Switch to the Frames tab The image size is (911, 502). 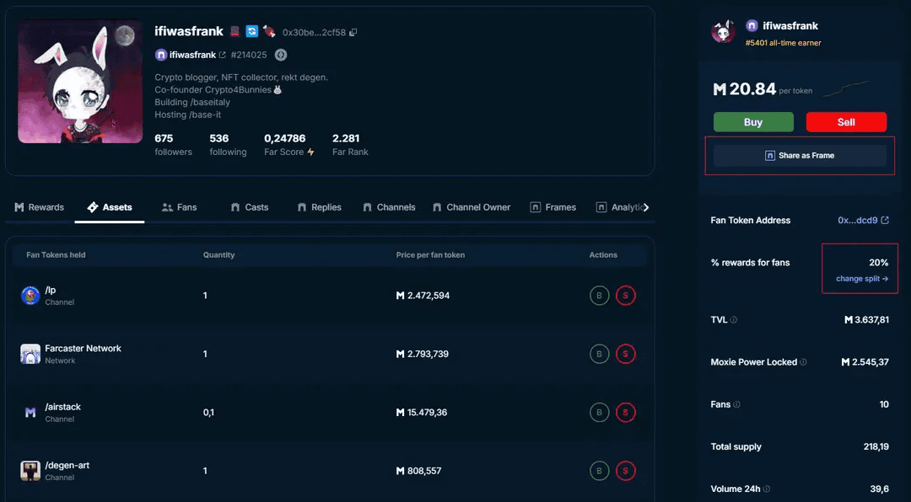(x=553, y=207)
